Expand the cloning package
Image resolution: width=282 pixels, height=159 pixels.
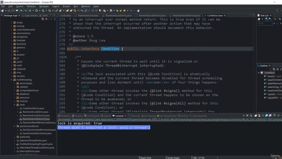[12, 26]
